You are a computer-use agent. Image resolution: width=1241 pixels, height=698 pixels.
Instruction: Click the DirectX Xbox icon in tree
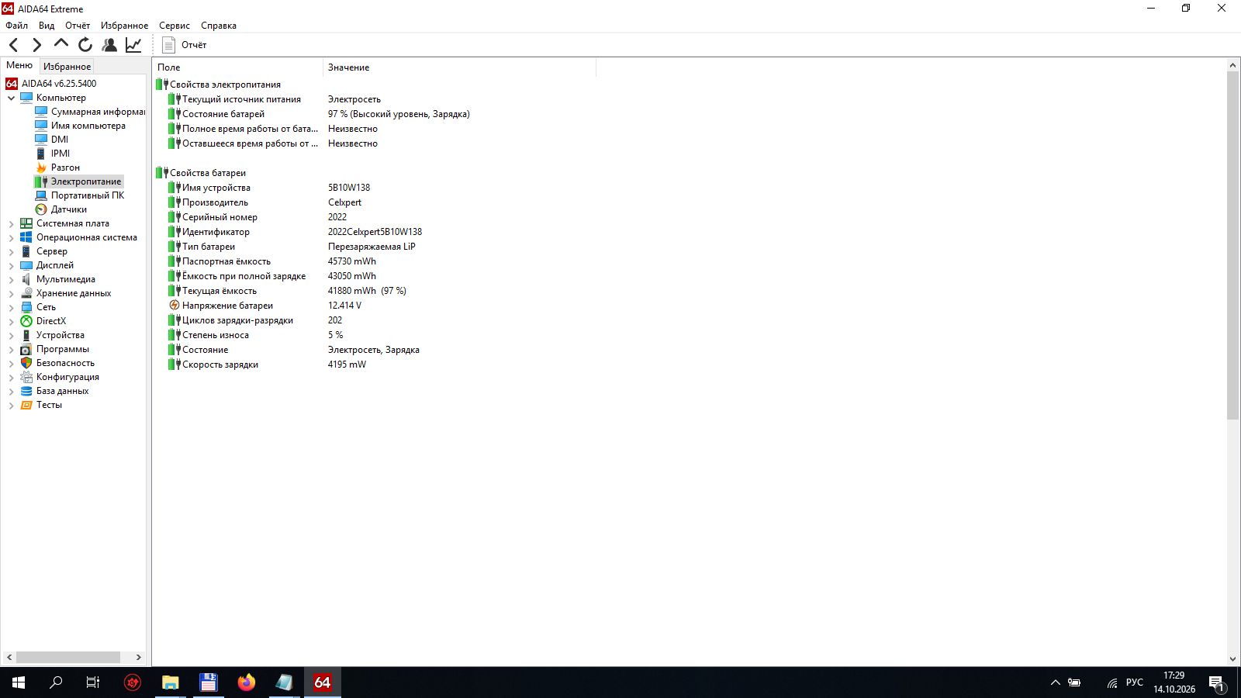click(x=26, y=321)
